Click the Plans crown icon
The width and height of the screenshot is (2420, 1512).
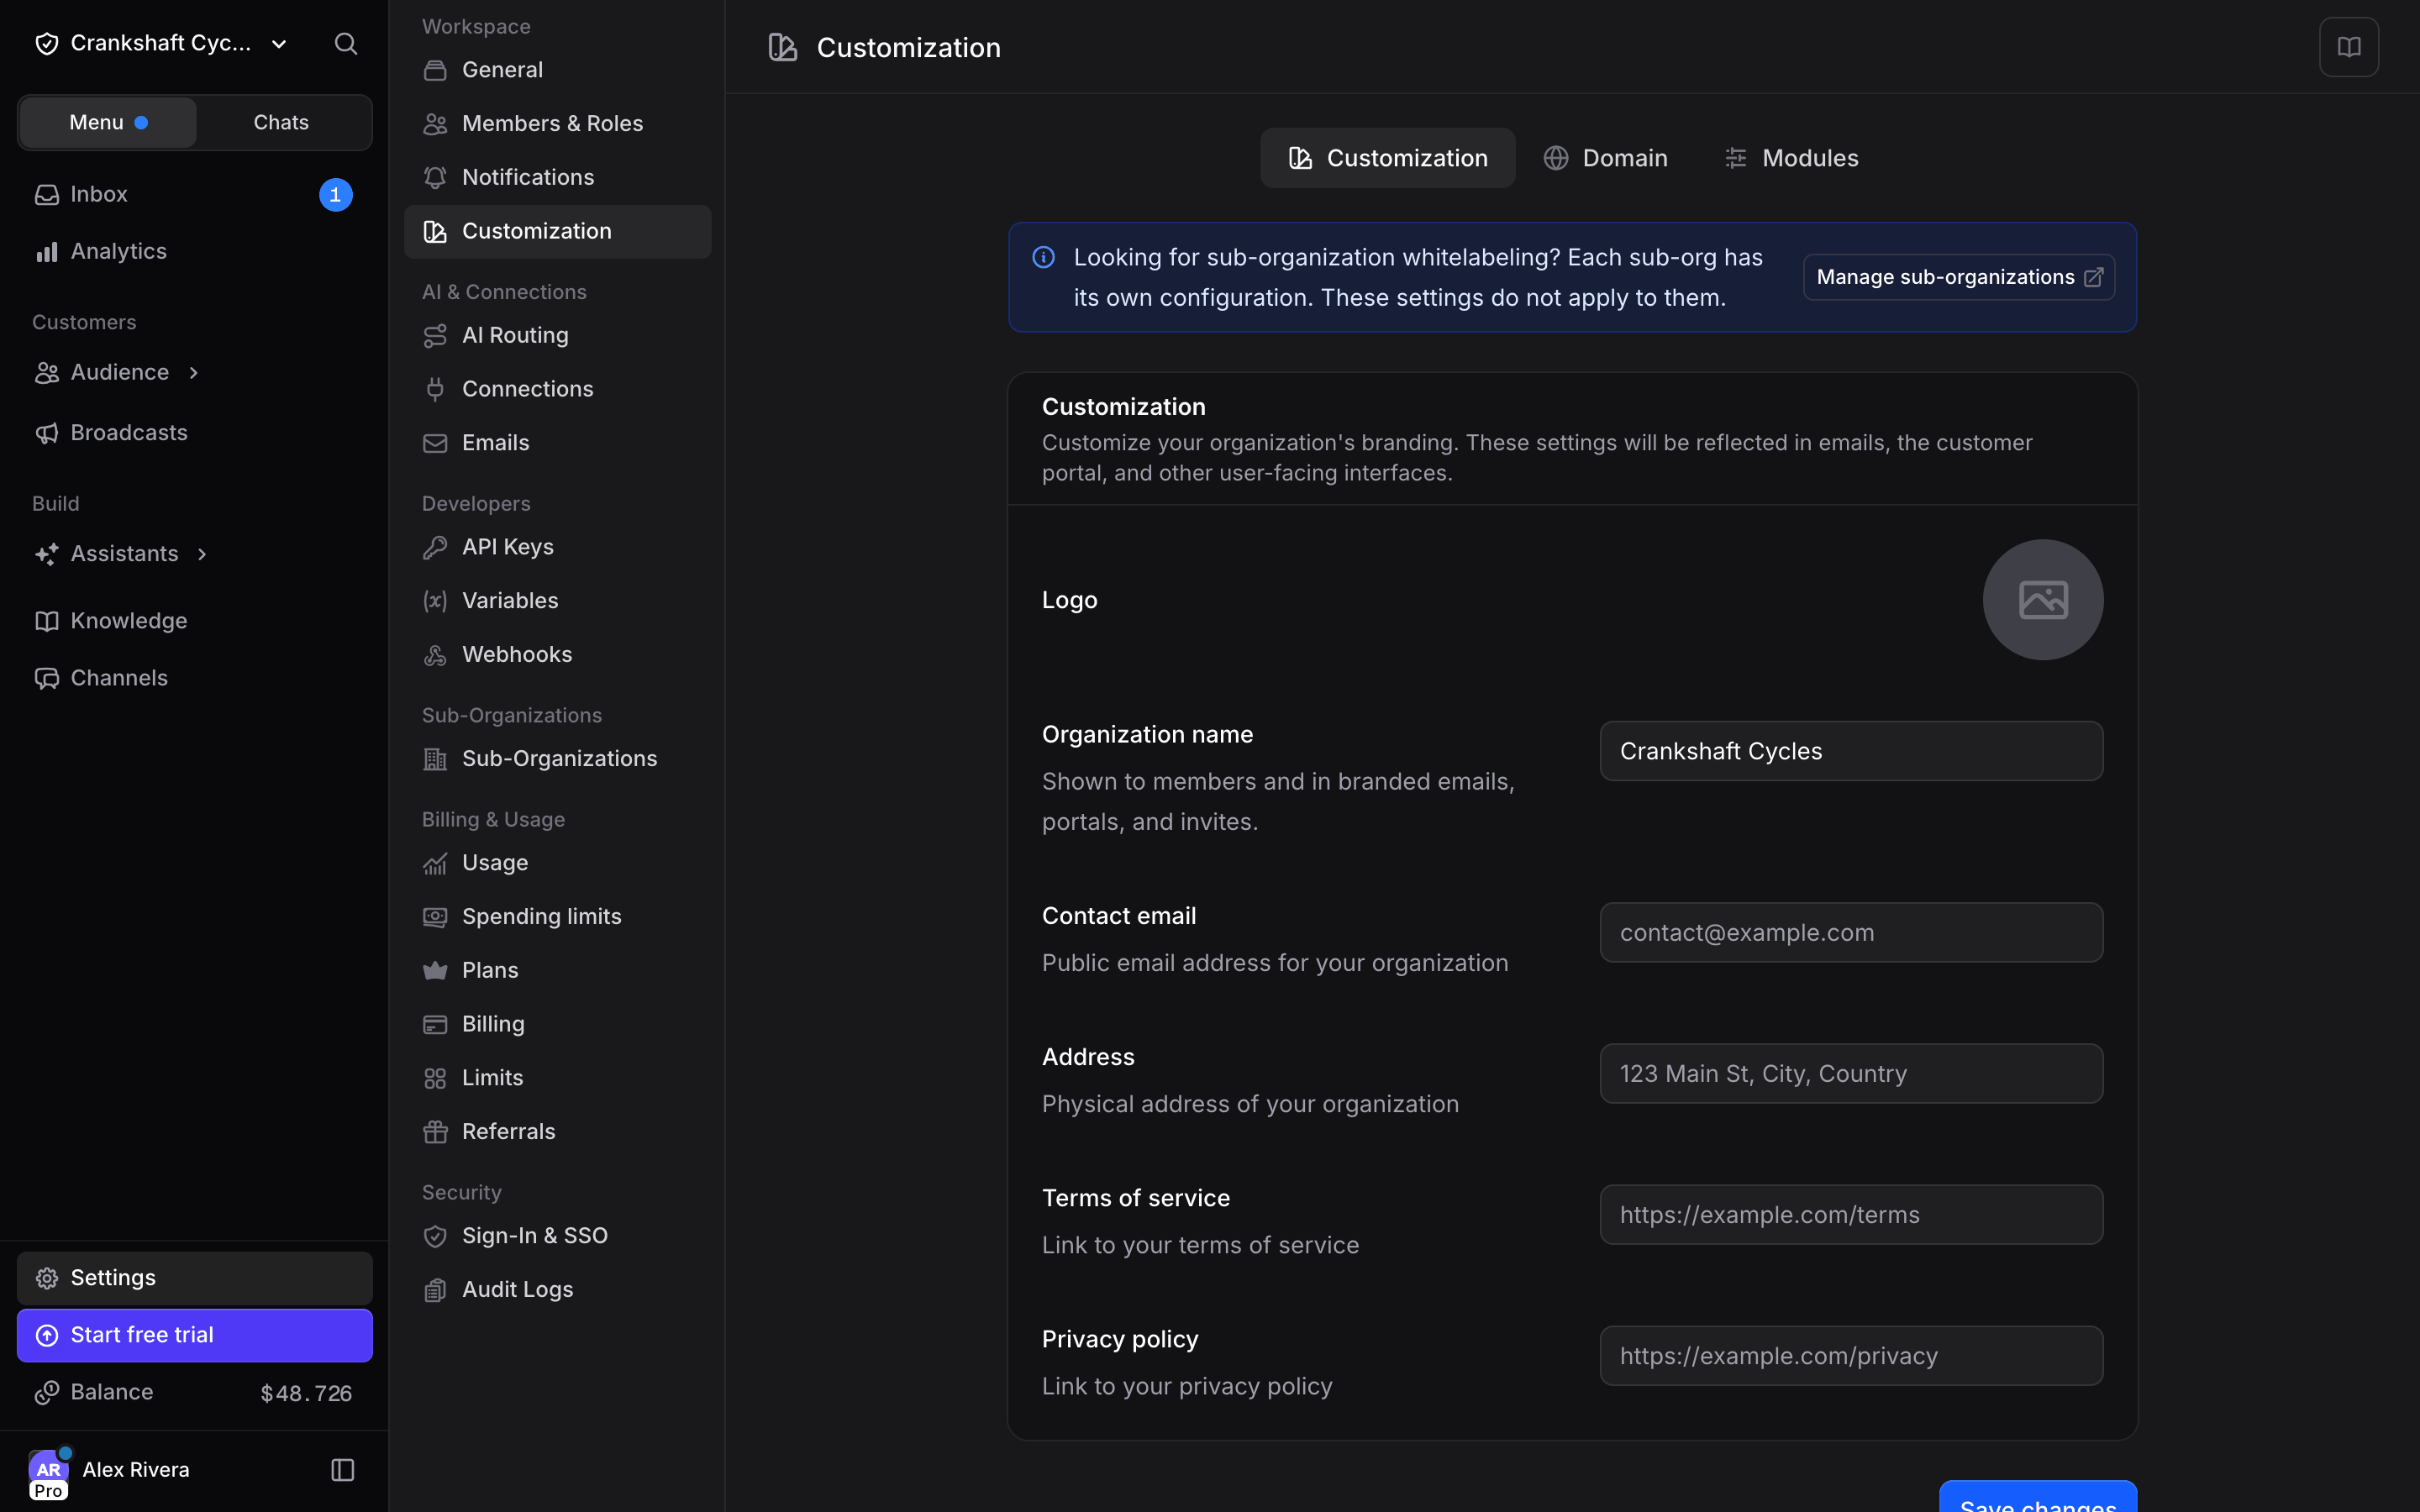435,971
